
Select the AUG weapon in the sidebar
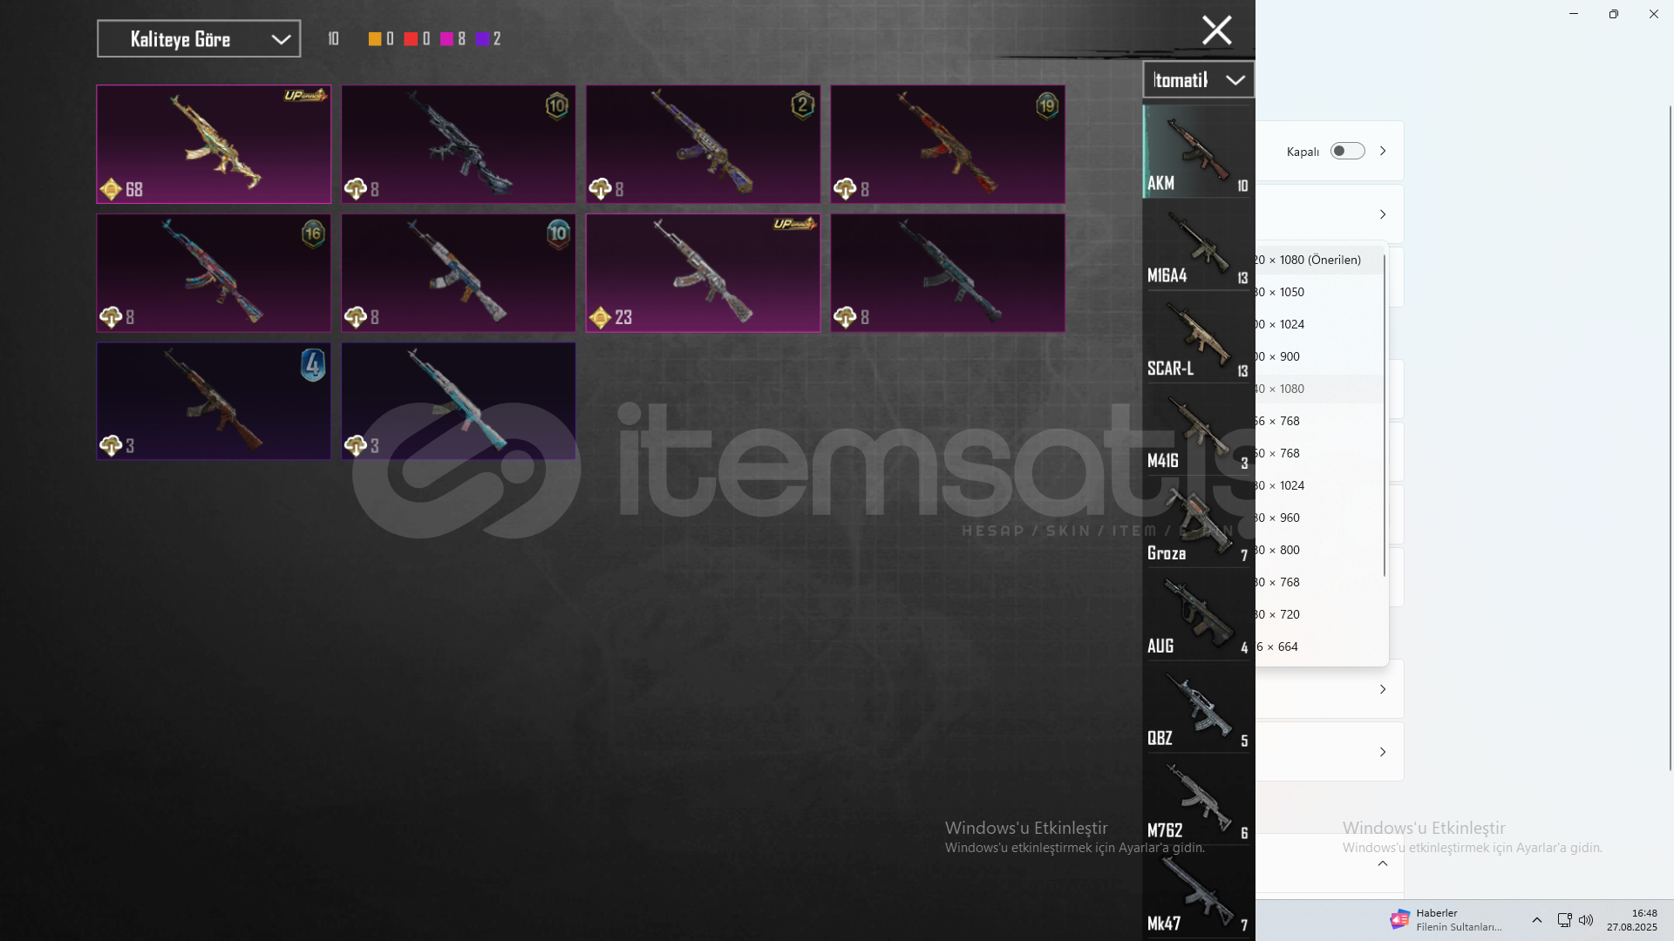pyautogui.click(x=1198, y=615)
